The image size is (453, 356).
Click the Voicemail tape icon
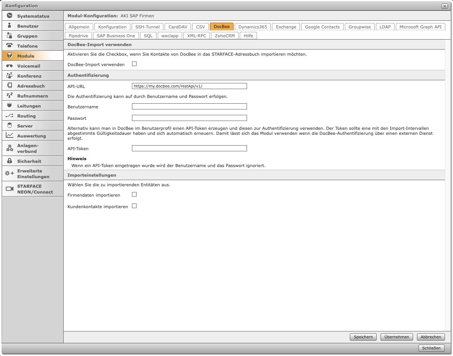pos(10,66)
